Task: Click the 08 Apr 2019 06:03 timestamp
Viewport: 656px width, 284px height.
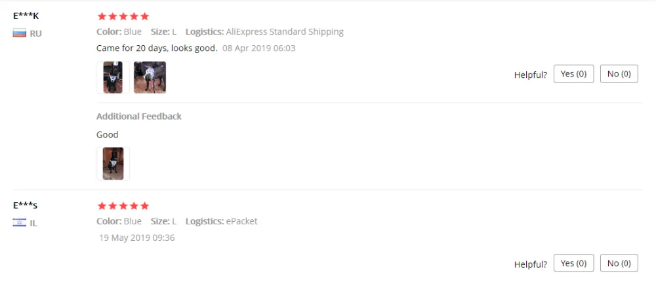Action: pyautogui.click(x=258, y=48)
